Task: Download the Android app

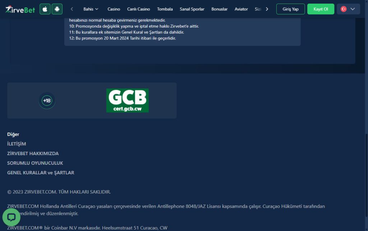Action: click(57, 9)
